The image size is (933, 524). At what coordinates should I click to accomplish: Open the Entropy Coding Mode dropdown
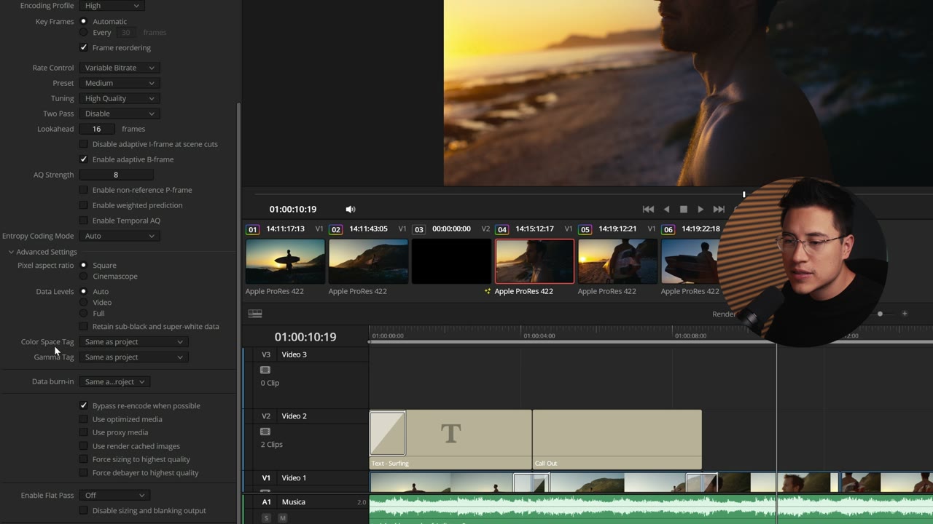(119, 236)
